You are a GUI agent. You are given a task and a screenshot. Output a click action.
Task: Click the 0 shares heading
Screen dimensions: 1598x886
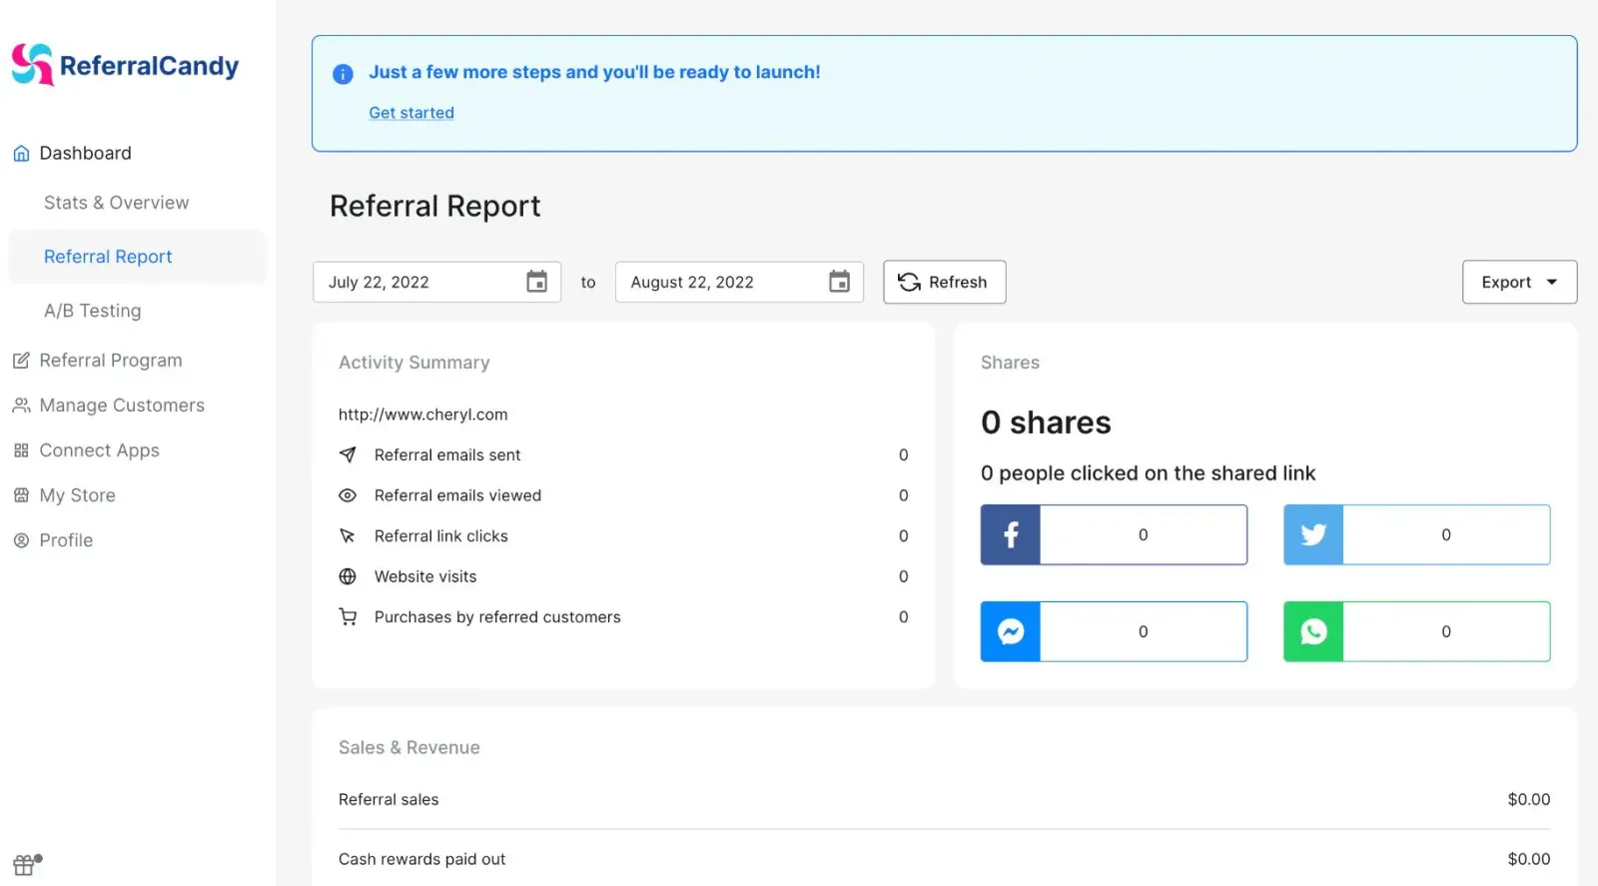1046,423
